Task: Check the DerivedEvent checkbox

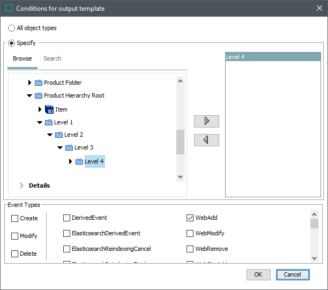Action: click(66, 218)
